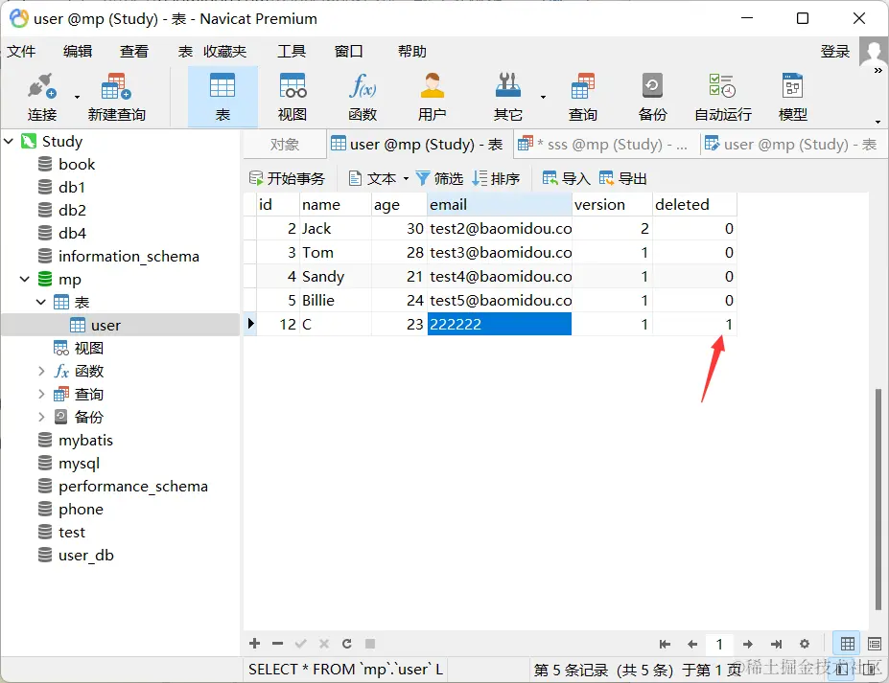Select the name cell Sandy

(x=336, y=277)
